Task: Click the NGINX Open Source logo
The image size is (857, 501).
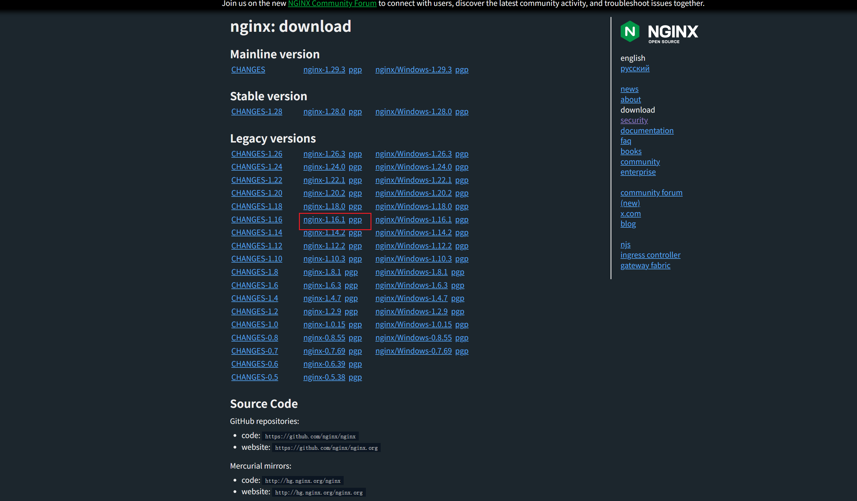Action: 659,32
